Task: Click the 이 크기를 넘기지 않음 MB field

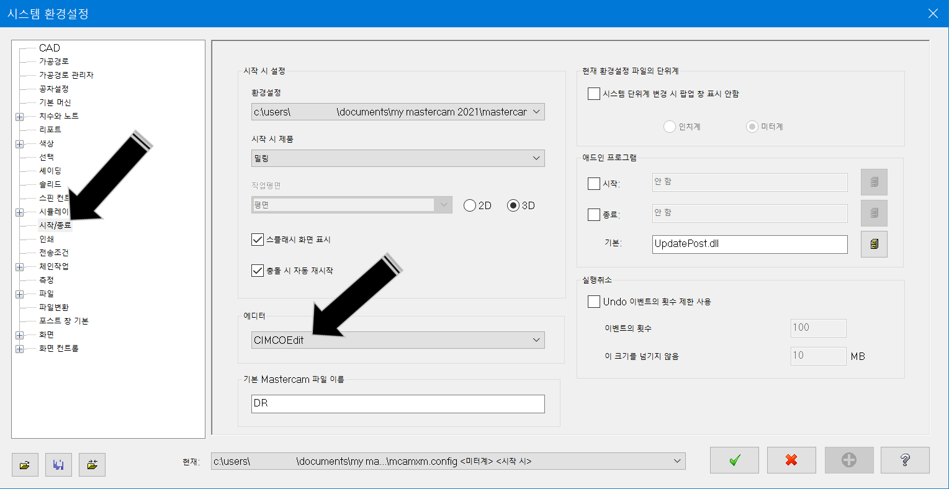Action: click(x=819, y=356)
